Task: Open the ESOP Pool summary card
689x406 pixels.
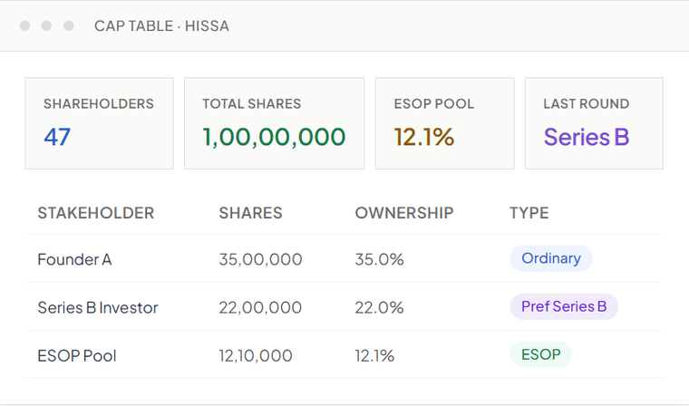Action: click(445, 123)
